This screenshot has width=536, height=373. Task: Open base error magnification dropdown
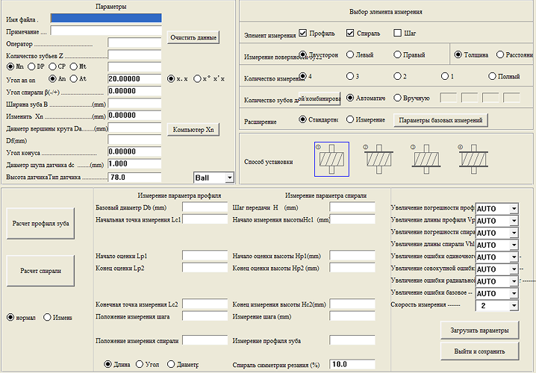pos(514,293)
